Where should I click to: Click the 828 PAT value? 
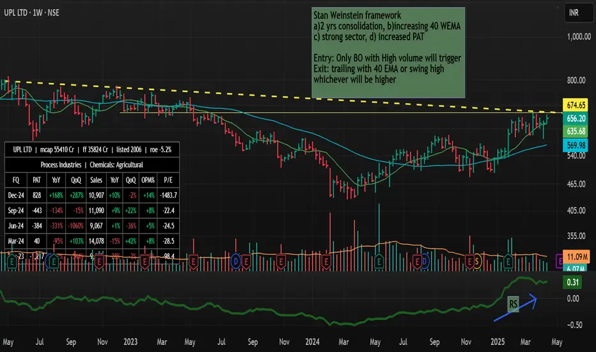pos(36,195)
